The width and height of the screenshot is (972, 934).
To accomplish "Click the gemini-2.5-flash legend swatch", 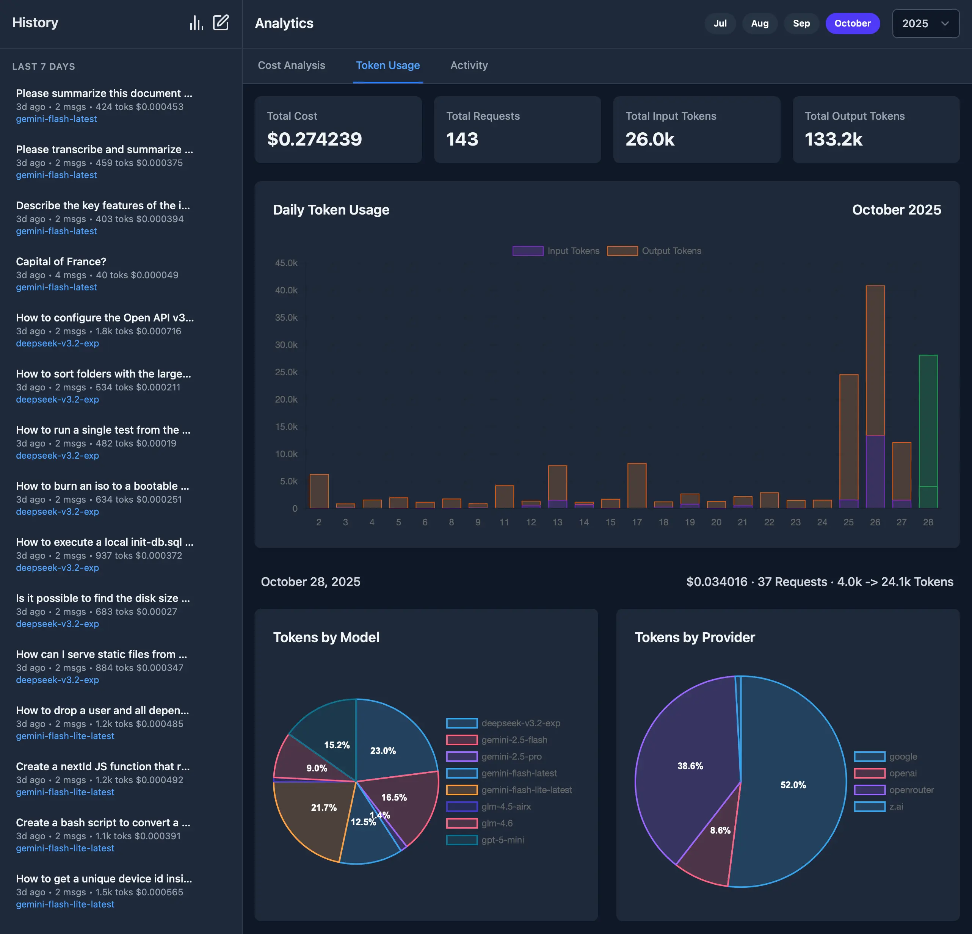I will (x=461, y=740).
